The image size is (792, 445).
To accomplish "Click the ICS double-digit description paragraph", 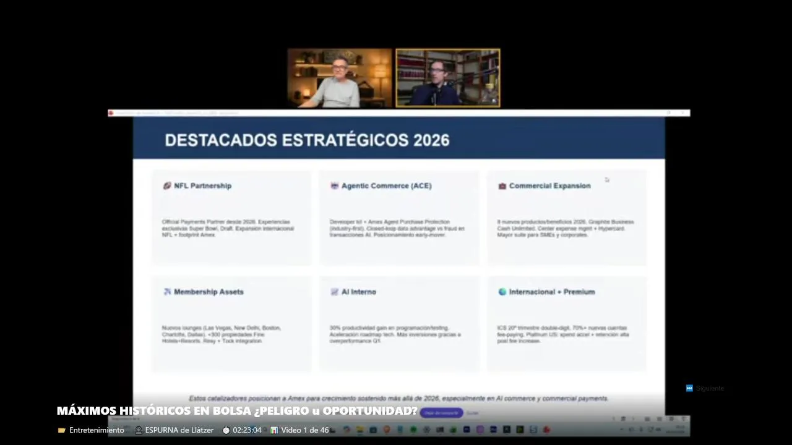I will (x=563, y=334).
